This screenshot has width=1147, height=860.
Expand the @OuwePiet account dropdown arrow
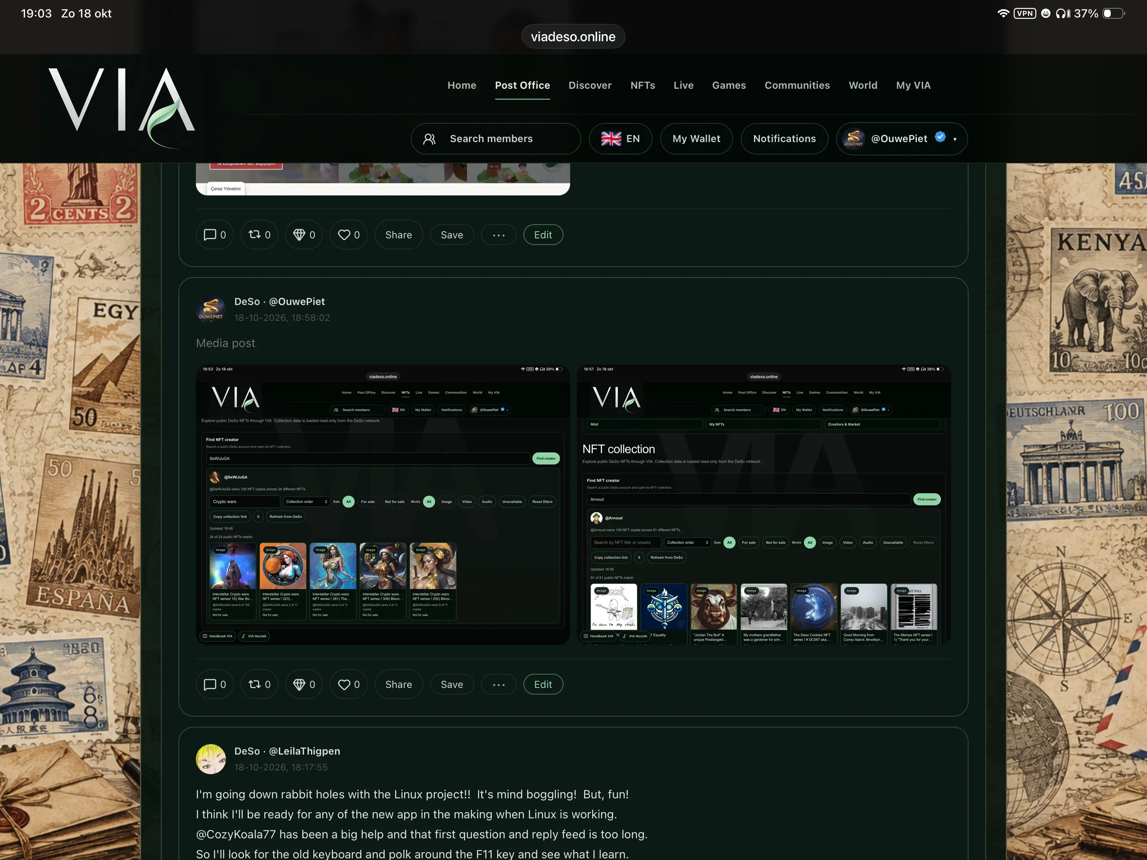[954, 139]
